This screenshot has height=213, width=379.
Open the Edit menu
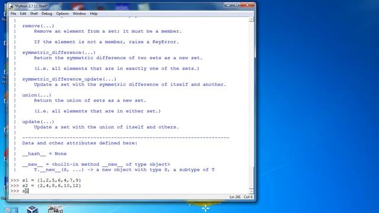coord(23,14)
